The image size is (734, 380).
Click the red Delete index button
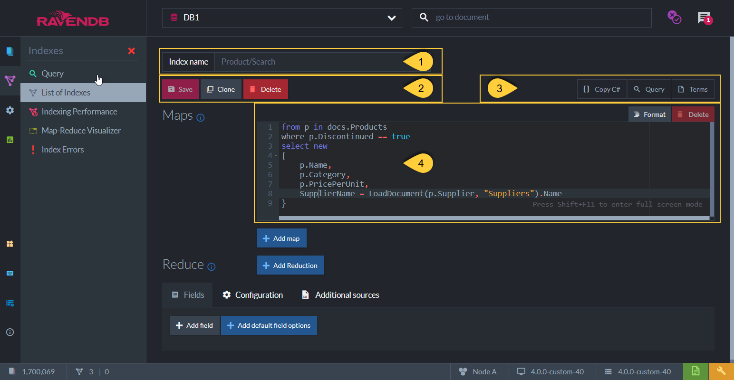(266, 89)
